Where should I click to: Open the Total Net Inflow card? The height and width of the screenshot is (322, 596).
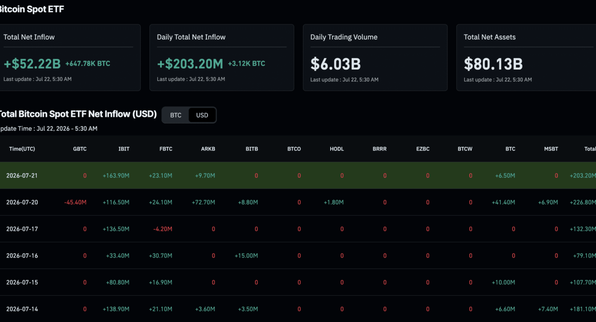point(69,57)
